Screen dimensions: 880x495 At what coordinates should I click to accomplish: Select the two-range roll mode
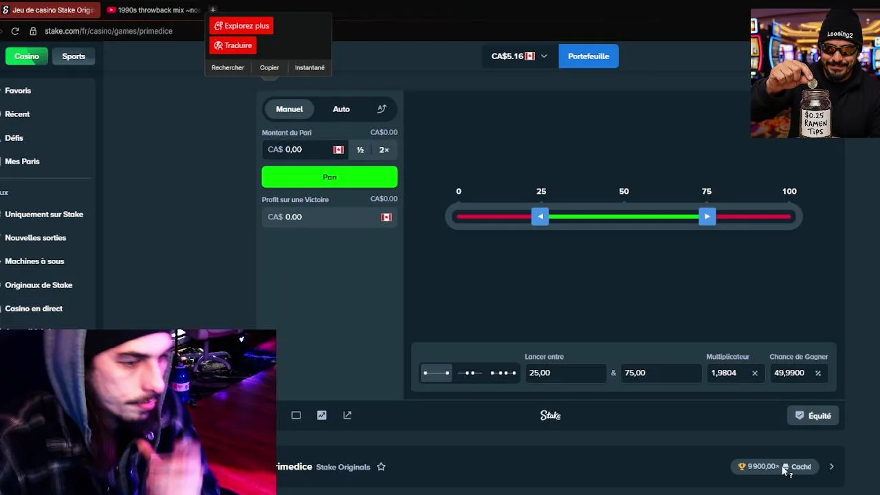(470, 373)
